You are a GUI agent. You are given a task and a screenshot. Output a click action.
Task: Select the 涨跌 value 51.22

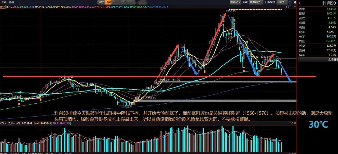tap(332, 18)
